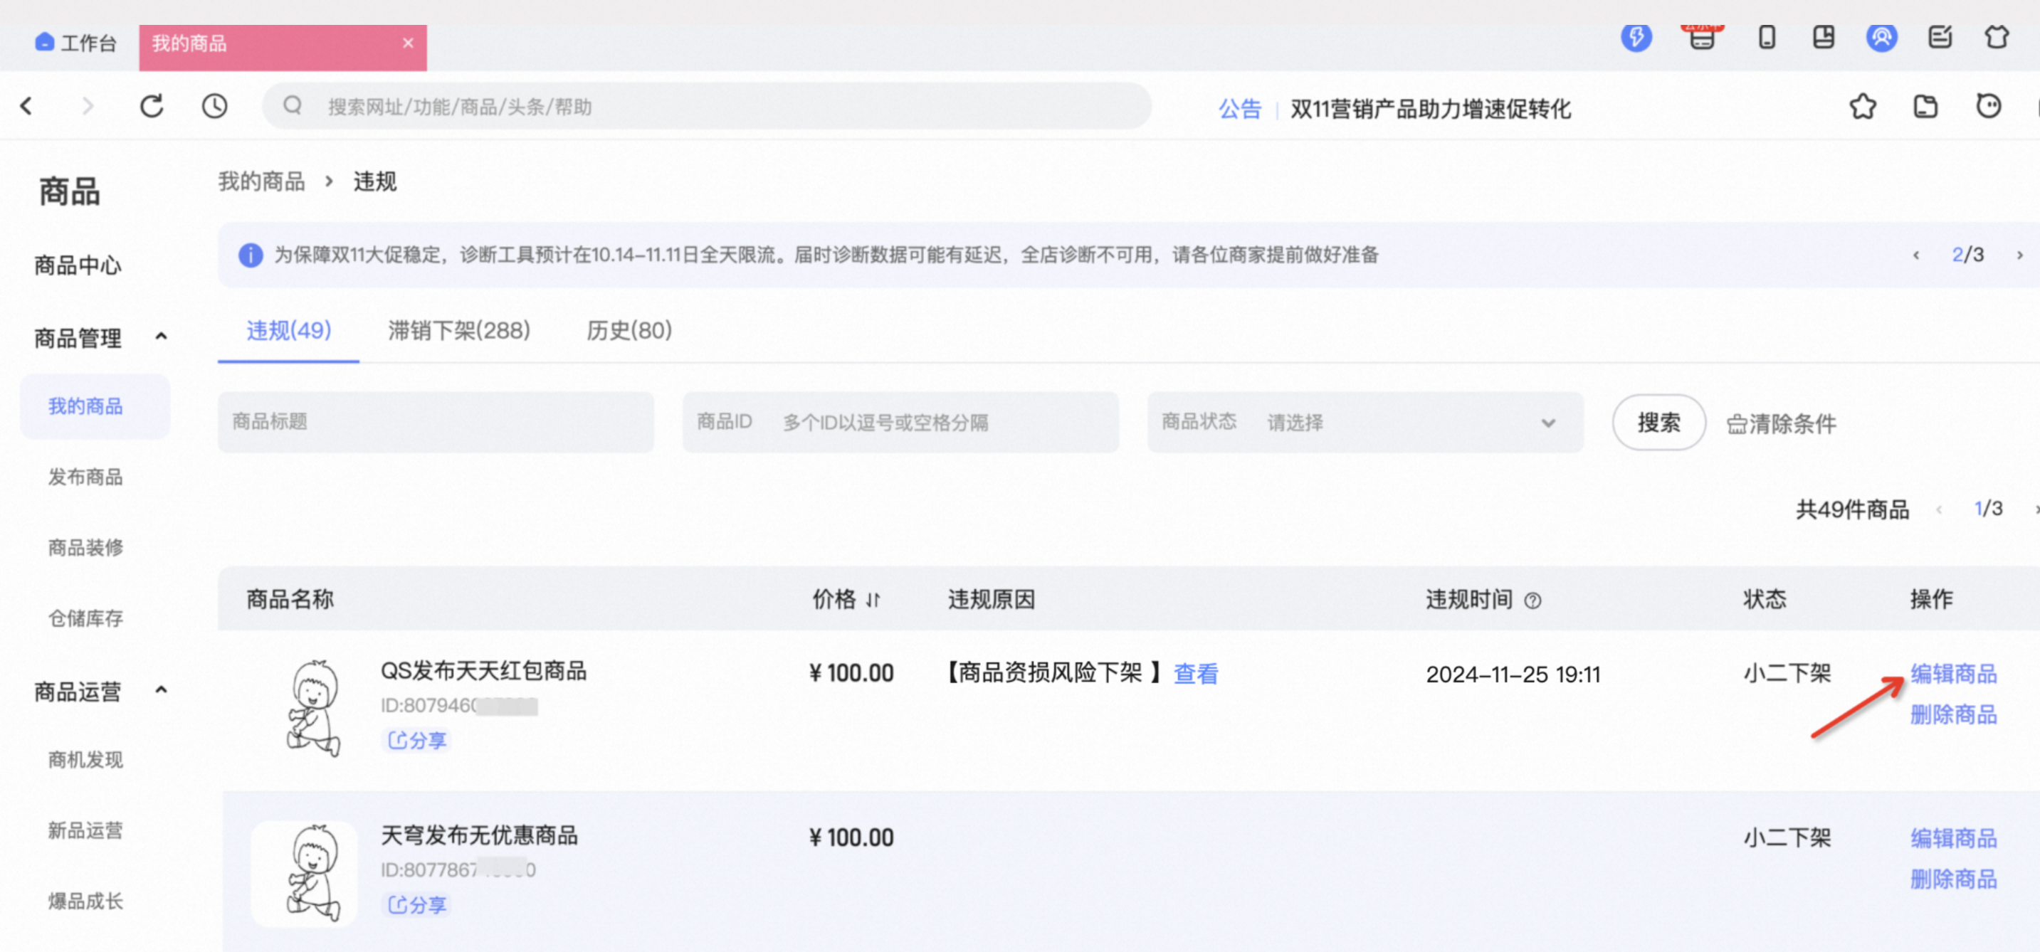Open the folder icon next to star

1925,106
